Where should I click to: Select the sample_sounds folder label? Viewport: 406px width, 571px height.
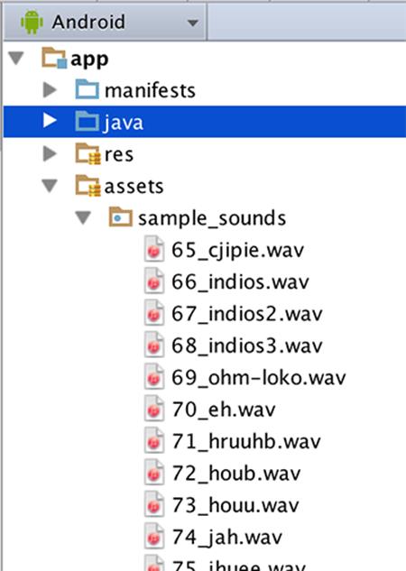coord(212,219)
